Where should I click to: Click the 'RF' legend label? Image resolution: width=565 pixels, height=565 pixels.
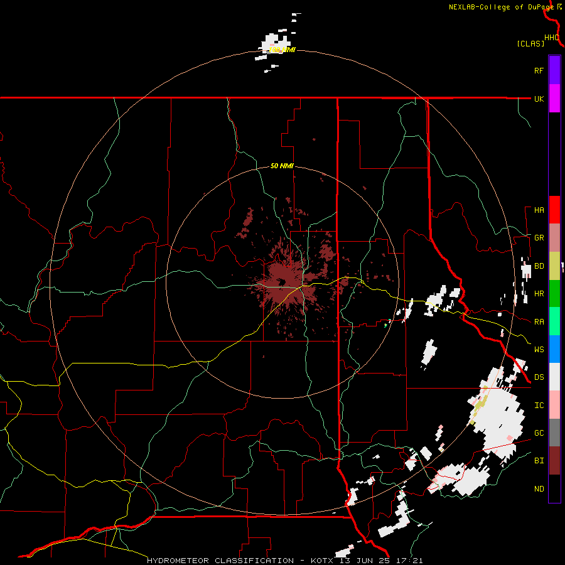(539, 70)
